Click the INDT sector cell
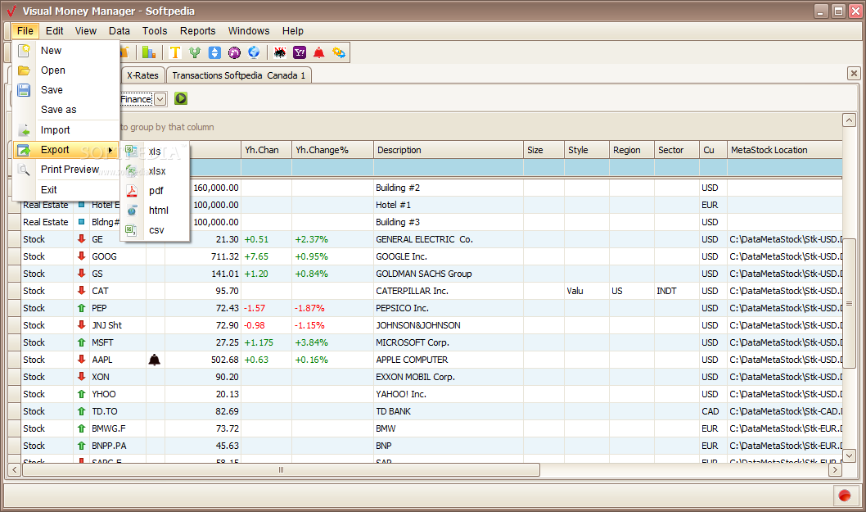The width and height of the screenshot is (866, 512). point(677,291)
